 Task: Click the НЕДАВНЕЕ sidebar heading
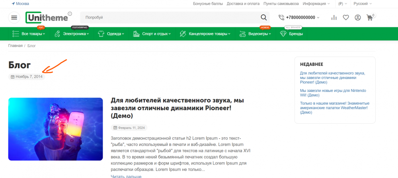312,65
